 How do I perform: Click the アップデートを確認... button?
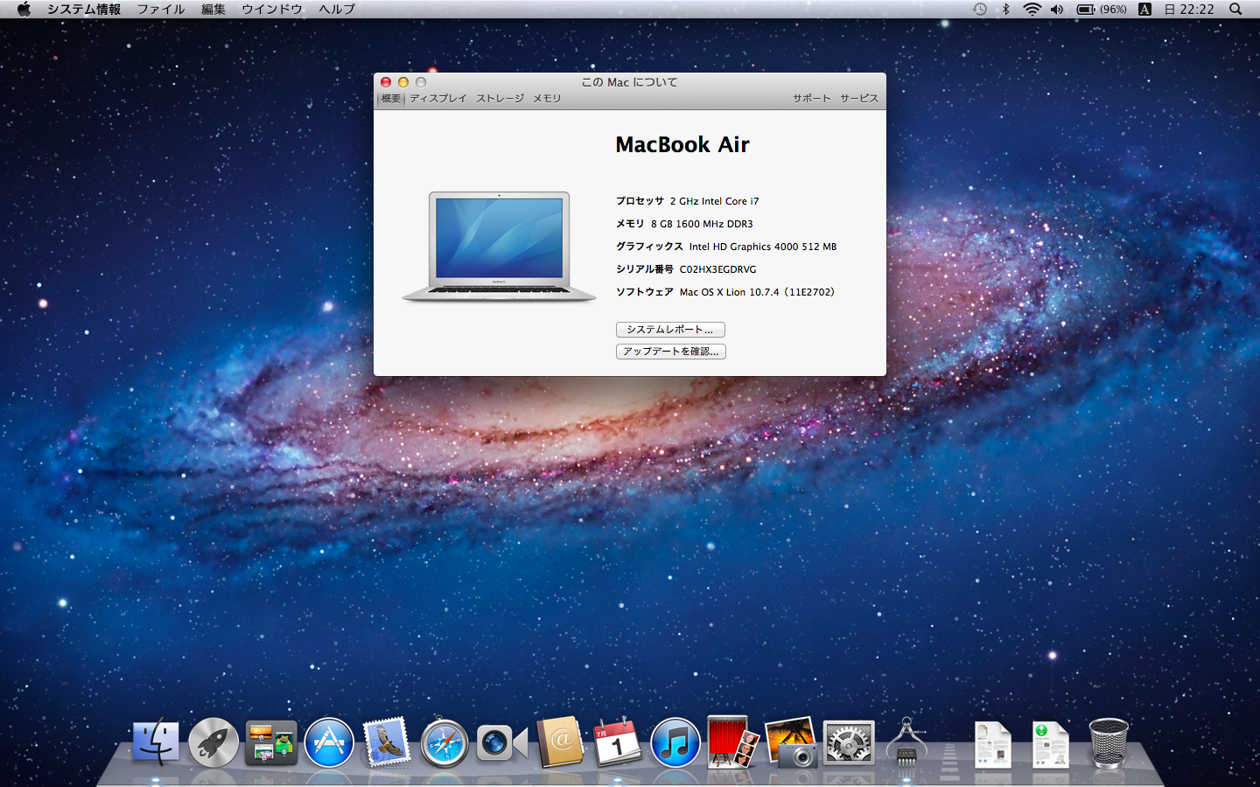671,352
